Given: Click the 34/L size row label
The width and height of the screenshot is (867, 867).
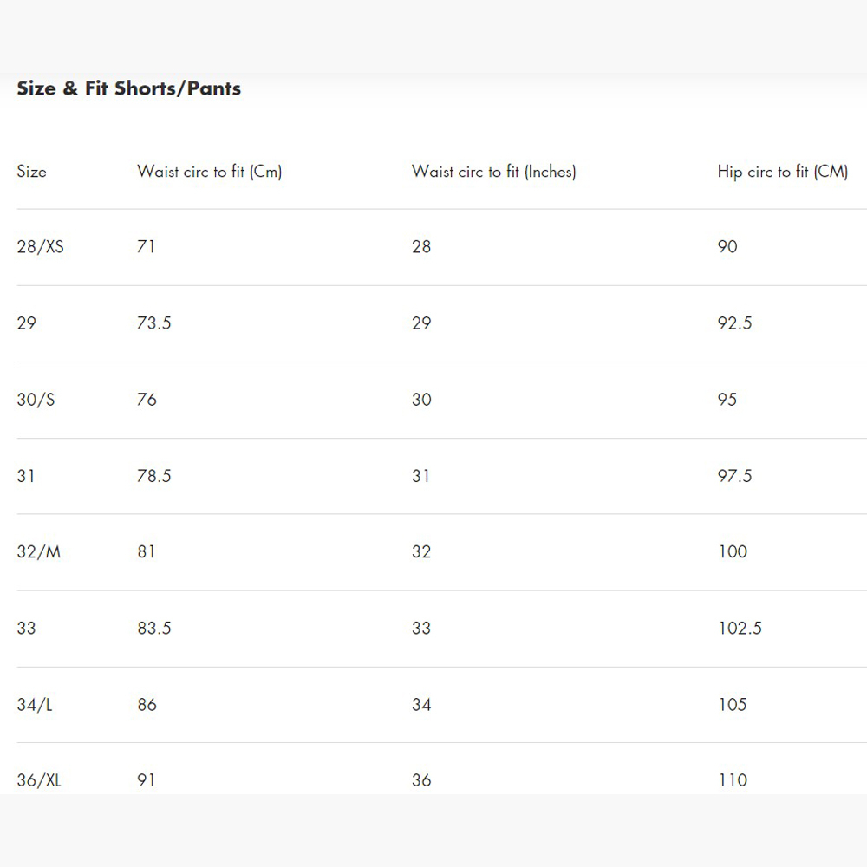Looking at the screenshot, I should (x=35, y=705).
